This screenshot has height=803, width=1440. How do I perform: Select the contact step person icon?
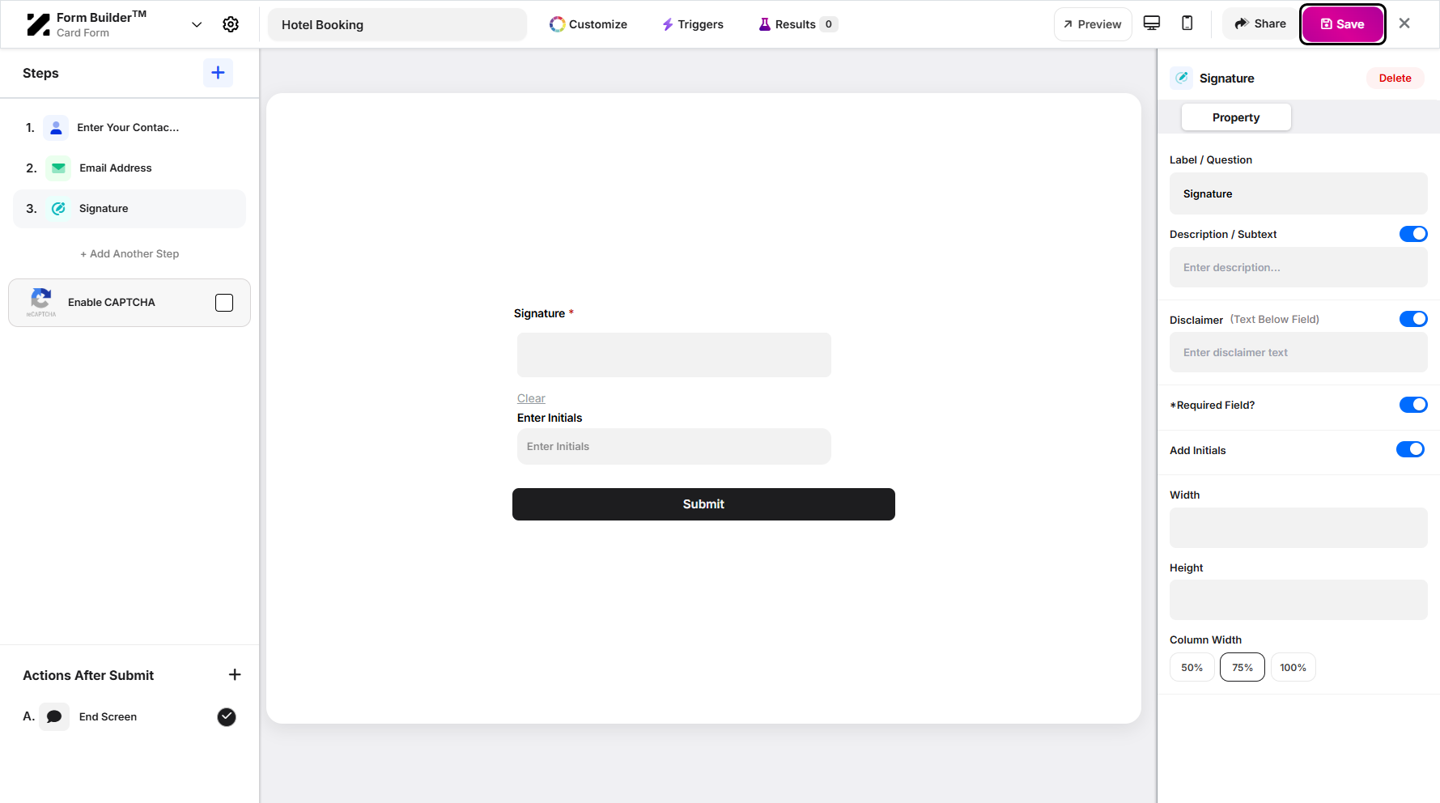[56, 128]
